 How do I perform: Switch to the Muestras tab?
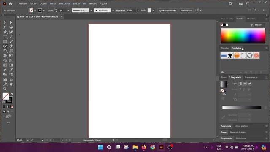coord(251,19)
